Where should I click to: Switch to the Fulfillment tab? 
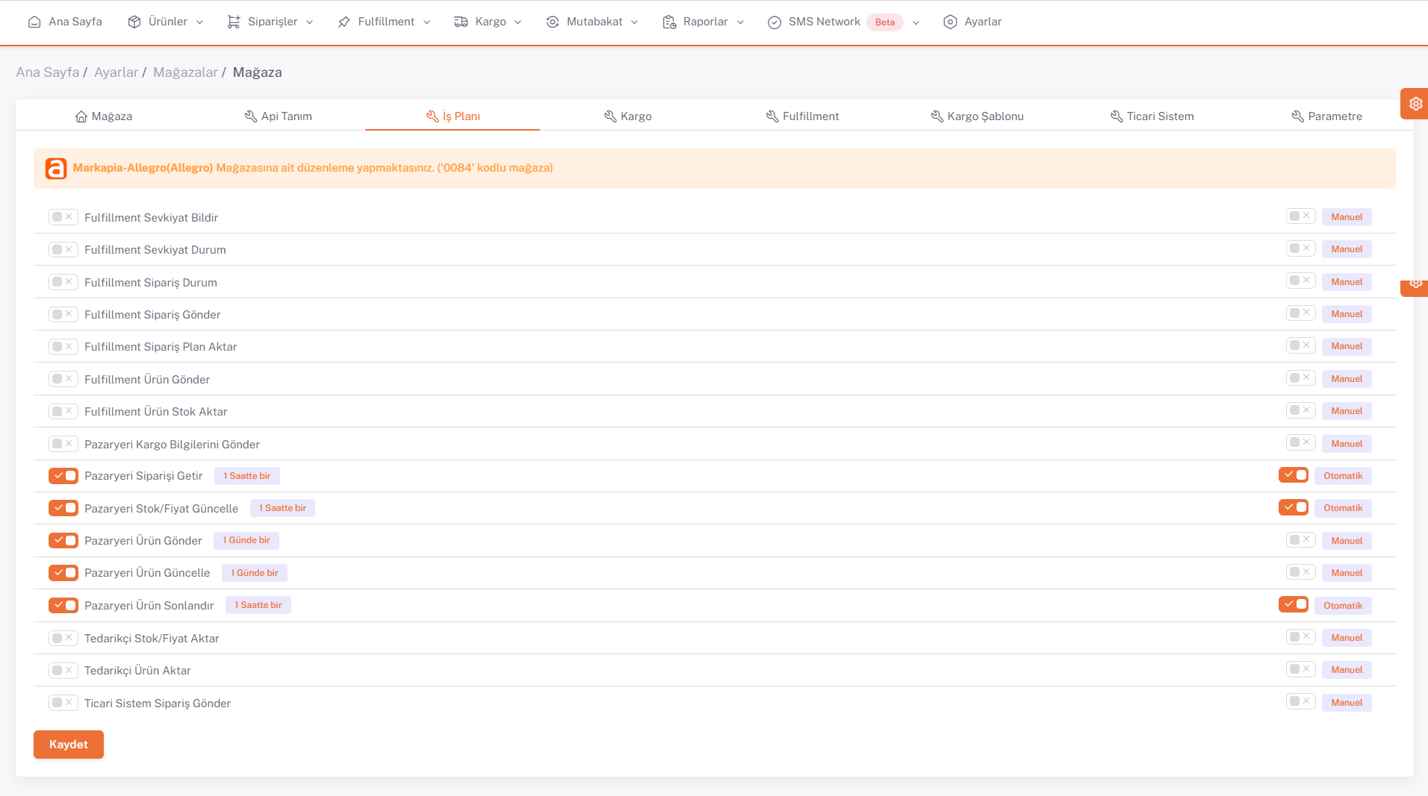click(803, 116)
